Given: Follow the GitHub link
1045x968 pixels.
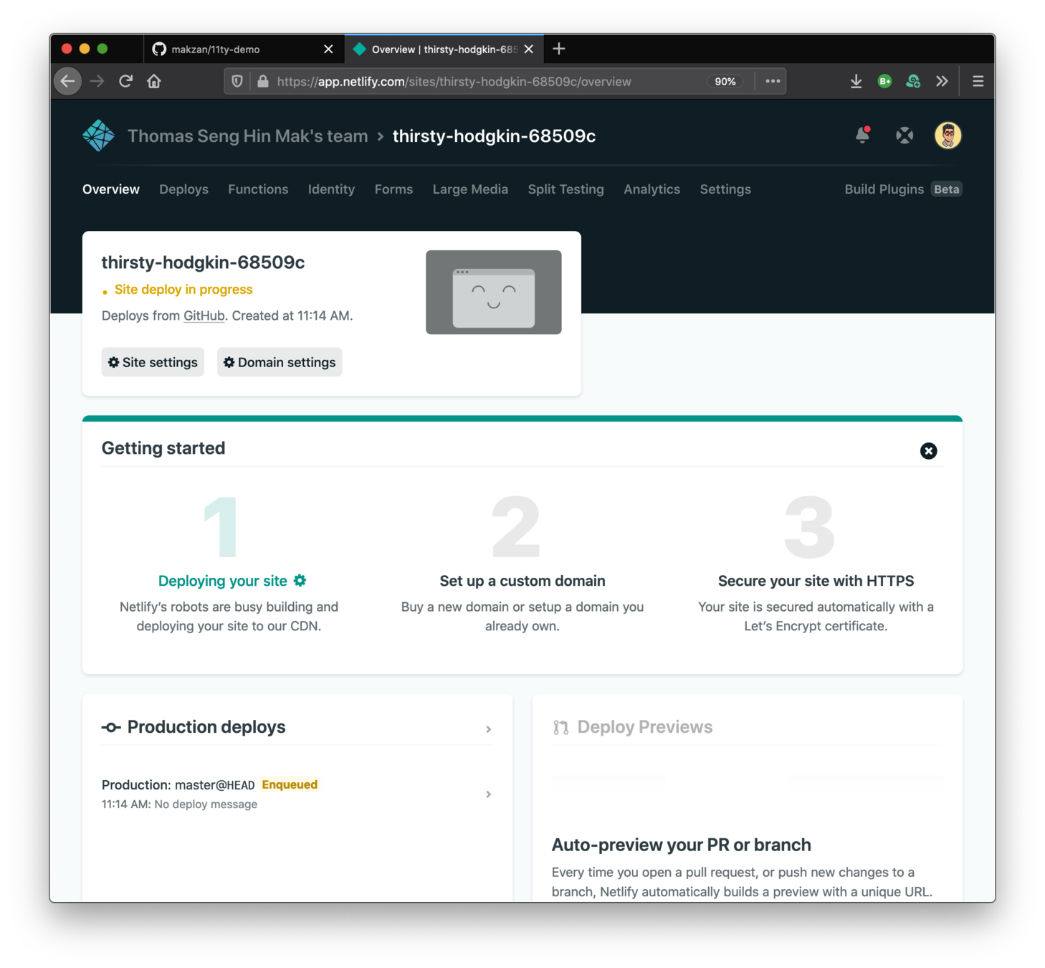Looking at the screenshot, I should [204, 315].
